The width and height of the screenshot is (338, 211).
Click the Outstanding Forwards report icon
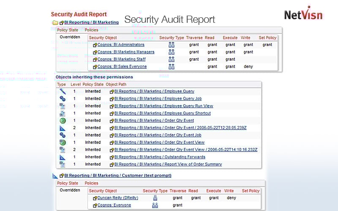62,157
